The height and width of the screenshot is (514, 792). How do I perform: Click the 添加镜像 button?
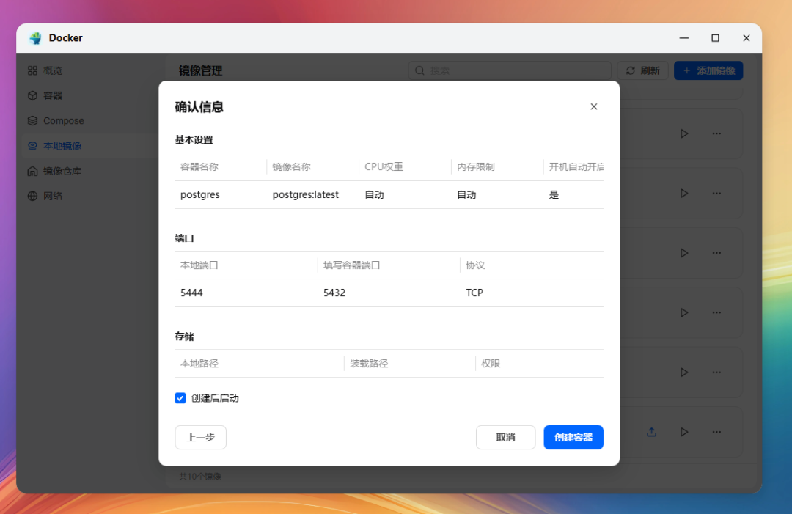pos(708,70)
